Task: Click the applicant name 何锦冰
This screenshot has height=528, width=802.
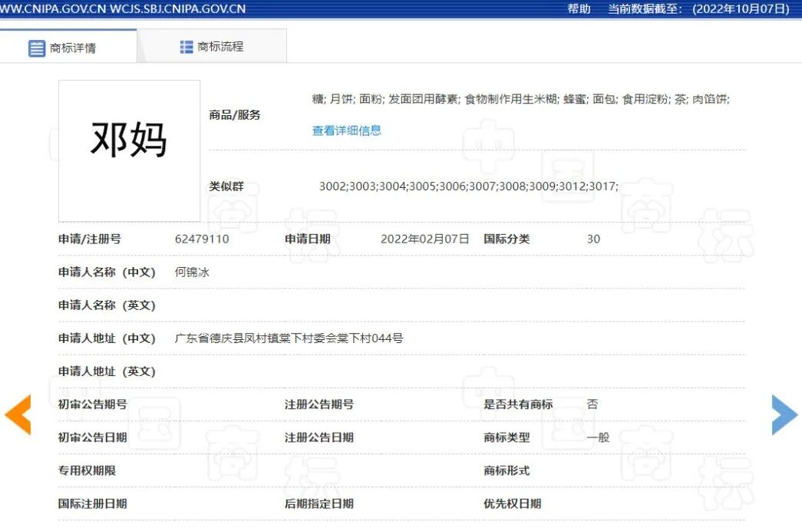Action: click(192, 272)
